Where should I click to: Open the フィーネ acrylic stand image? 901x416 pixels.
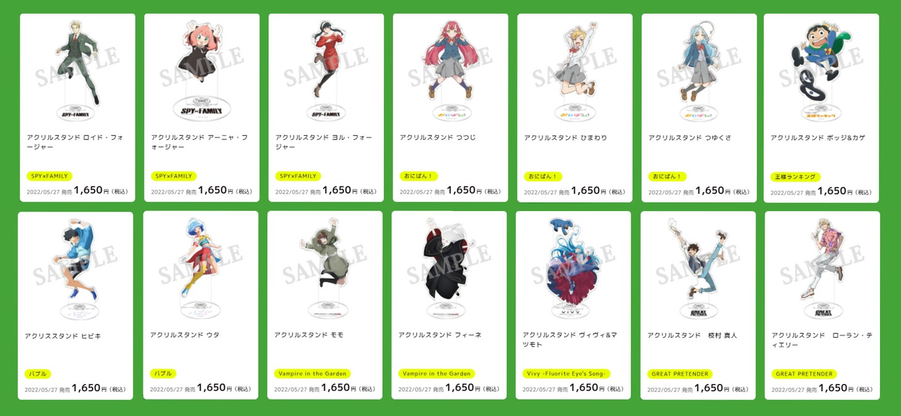449,267
